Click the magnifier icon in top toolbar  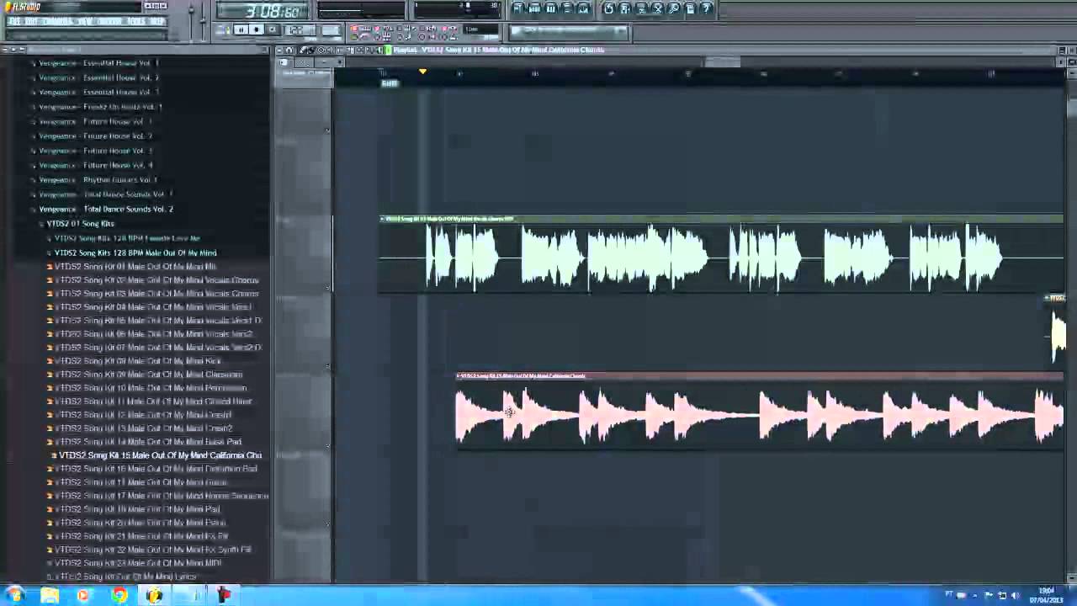click(x=674, y=8)
